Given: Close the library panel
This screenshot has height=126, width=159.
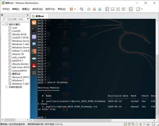Looking at the screenshot, I should 28,15.
